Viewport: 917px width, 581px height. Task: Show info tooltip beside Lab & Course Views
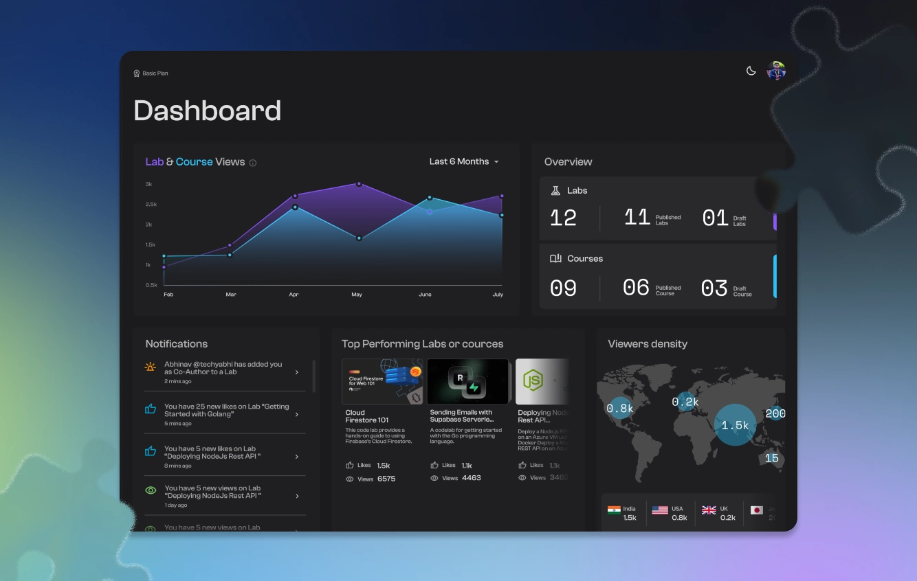click(x=253, y=163)
